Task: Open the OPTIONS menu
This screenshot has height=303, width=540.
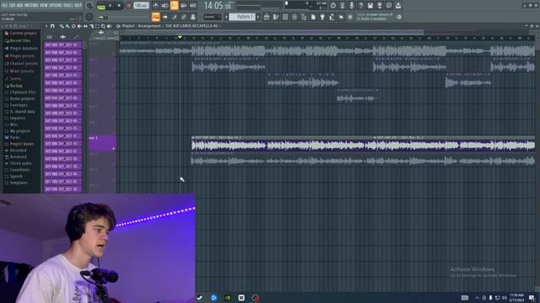Action: coord(57,6)
